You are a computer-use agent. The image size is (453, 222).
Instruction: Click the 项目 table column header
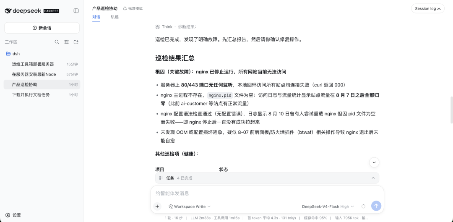(160, 170)
